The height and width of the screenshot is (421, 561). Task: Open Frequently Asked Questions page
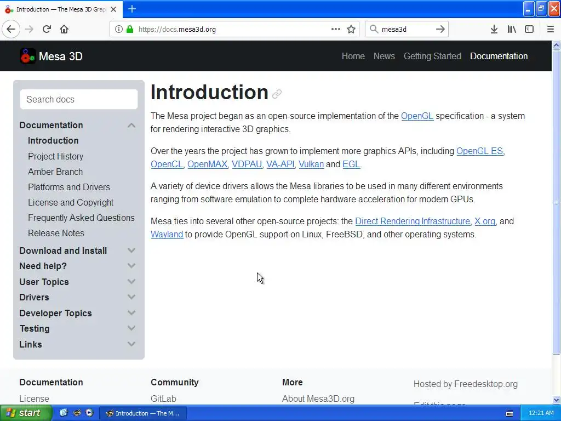click(81, 218)
